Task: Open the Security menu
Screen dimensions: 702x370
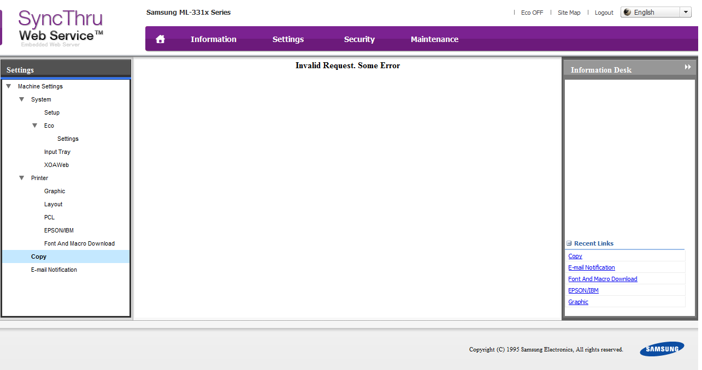Action: (359, 39)
